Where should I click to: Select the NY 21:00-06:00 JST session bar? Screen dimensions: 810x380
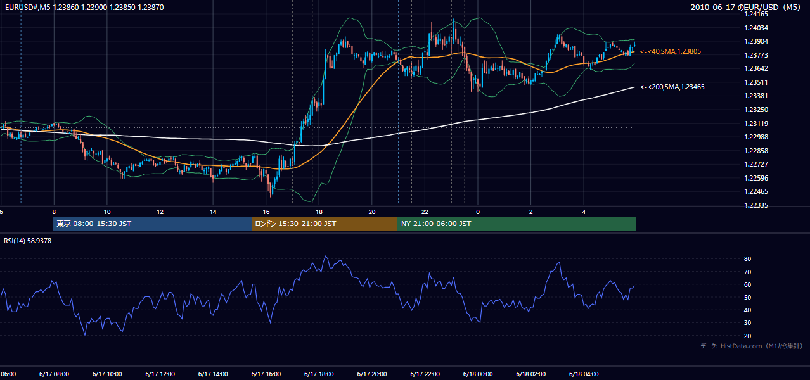click(517, 224)
